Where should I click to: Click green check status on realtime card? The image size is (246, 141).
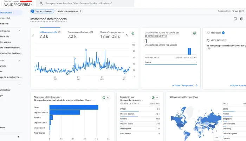point(194,33)
